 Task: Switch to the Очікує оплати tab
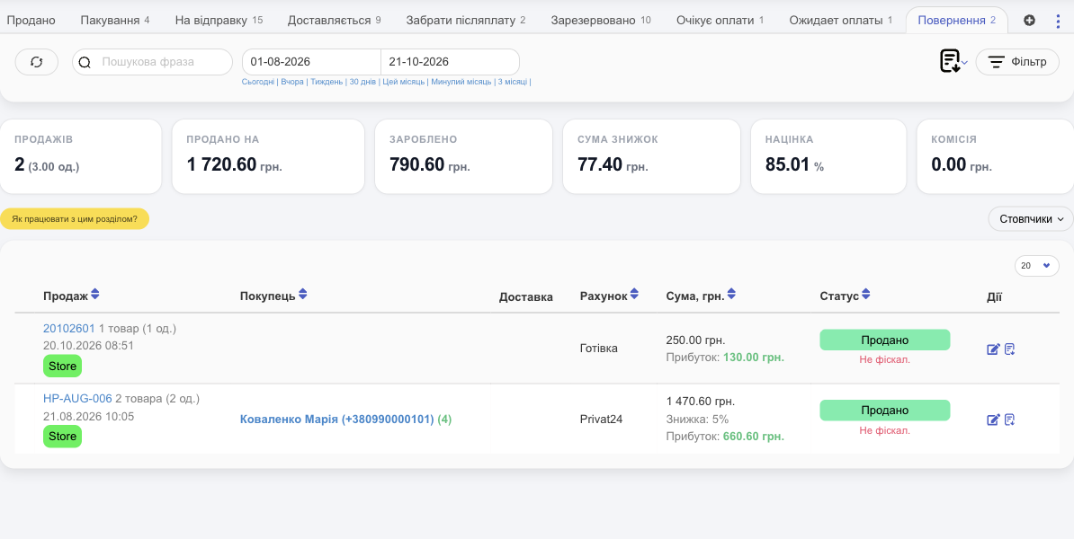[x=720, y=21]
